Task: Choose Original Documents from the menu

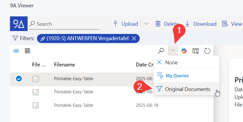Action: pos(188,89)
